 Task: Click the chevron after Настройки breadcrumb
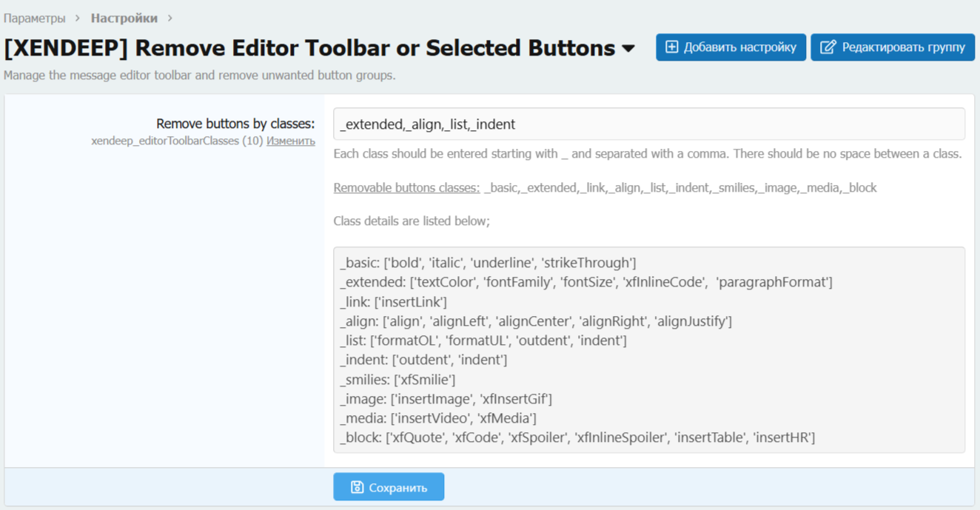(170, 18)
